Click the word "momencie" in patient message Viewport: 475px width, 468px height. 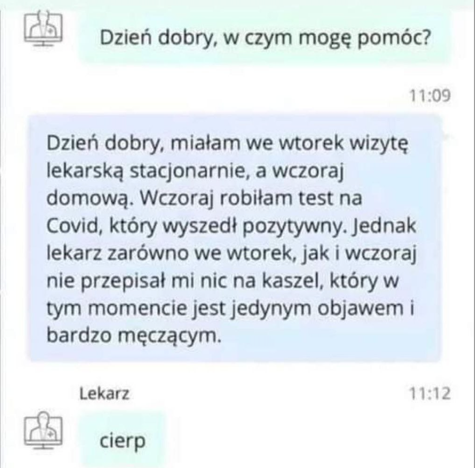137,308
